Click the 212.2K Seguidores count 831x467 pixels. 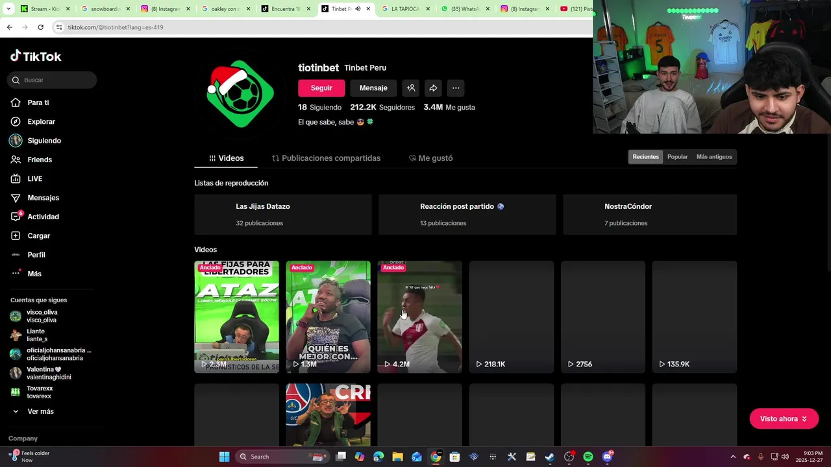(x=382, y=107)
